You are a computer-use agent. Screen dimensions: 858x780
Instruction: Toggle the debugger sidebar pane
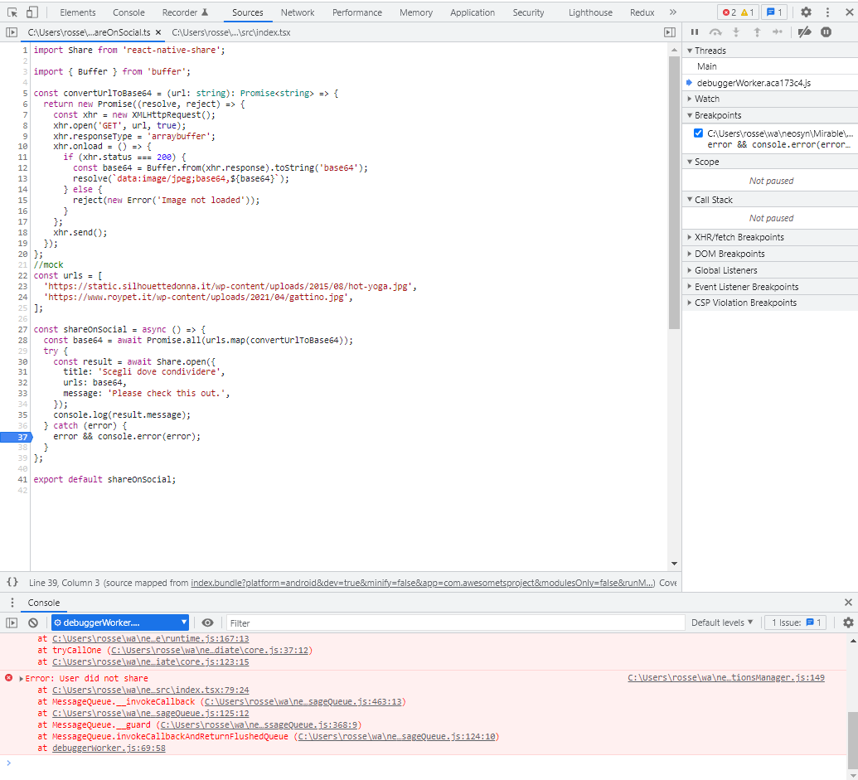click(x=670, y=32)
